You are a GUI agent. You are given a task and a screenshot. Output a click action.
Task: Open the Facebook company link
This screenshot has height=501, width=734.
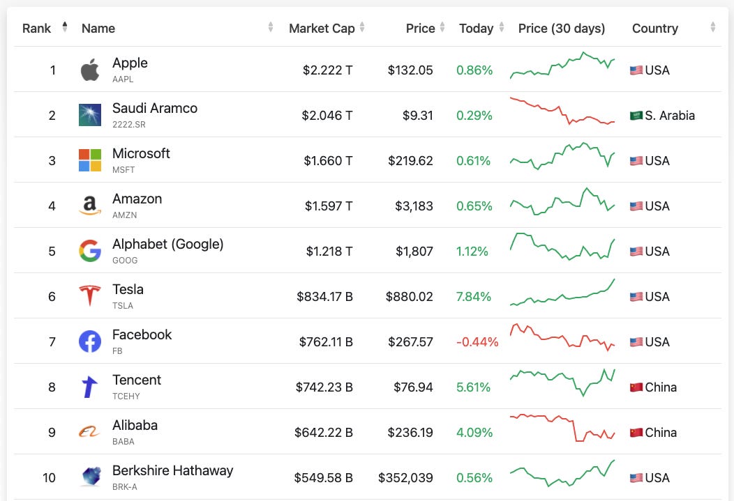click(142, 334)
